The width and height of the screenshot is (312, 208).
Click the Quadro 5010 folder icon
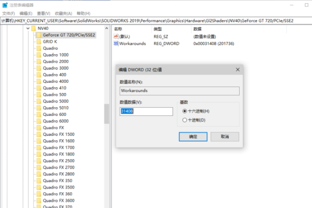tap(39, 108)
